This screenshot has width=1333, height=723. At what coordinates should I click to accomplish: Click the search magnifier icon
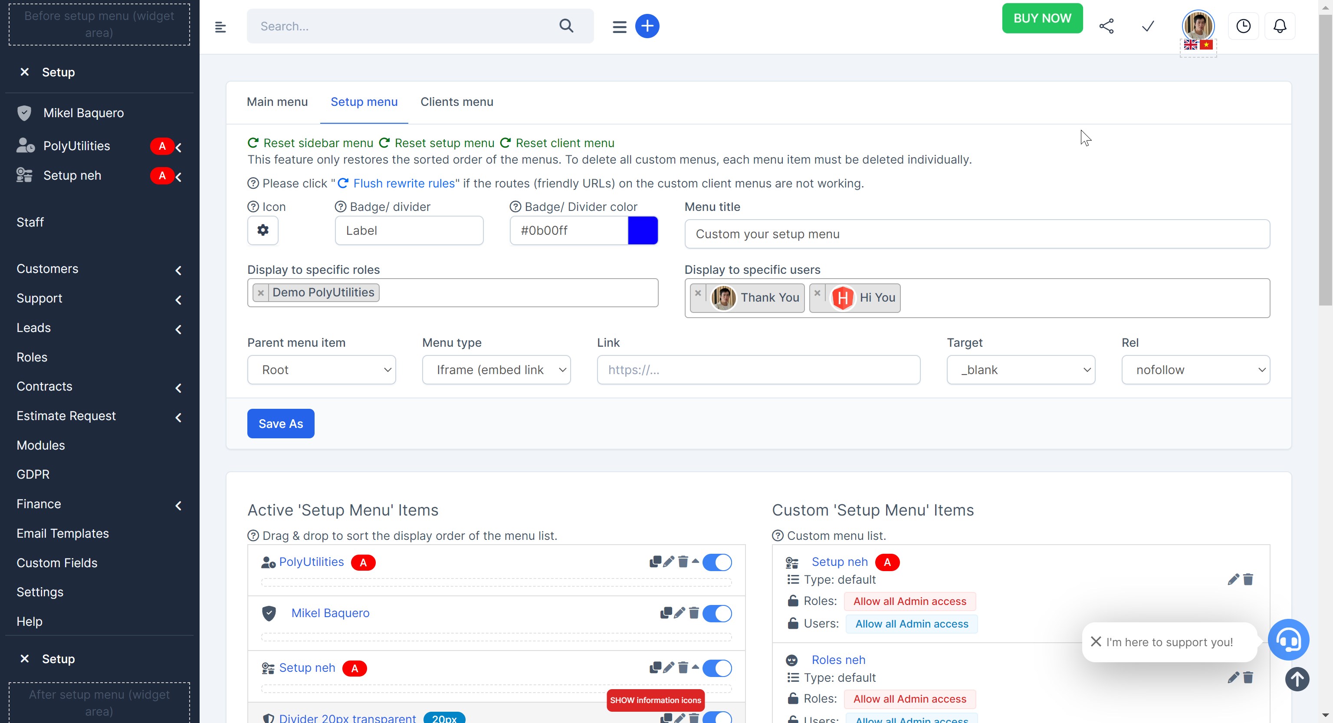[567, 26]
